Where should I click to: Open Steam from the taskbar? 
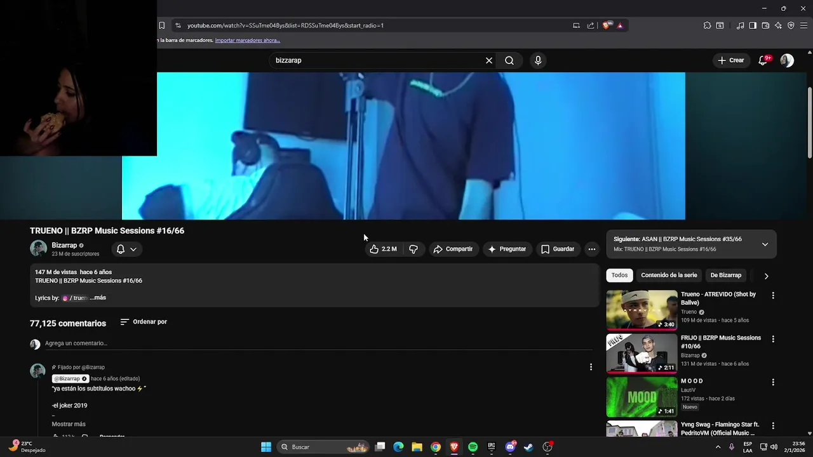tap(528, 447)
